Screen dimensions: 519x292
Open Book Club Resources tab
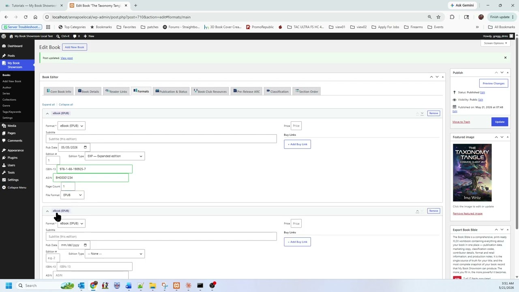pyautogui.click(x=210, y=92)
